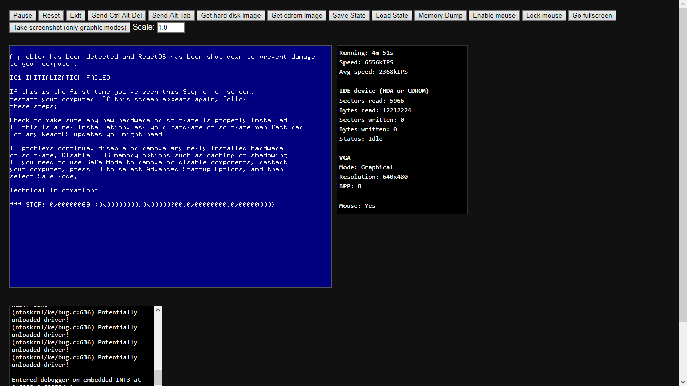Click the 'Sectors written: 0' value
This screenshot has width=687, height=386.
tap(372, 120)
